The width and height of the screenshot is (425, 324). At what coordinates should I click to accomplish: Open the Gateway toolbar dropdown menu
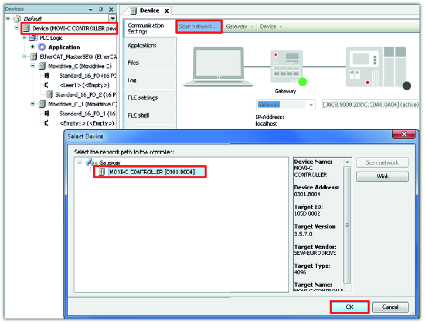point(240,27)
